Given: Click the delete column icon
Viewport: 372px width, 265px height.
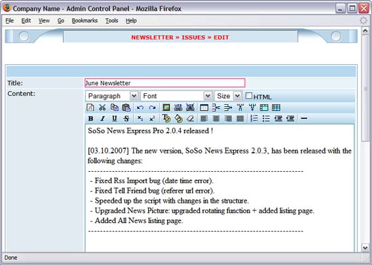Looking at the screenshot, I should [x=252, y=107].
